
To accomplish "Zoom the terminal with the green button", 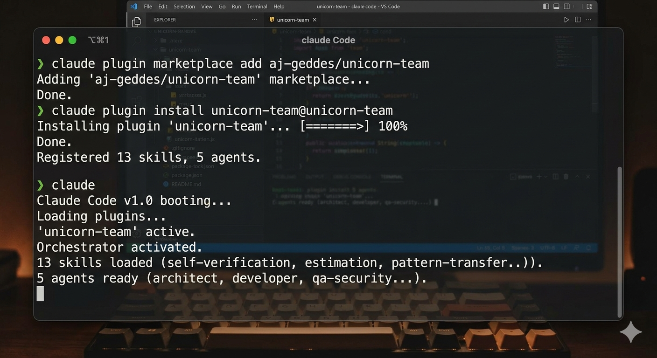I will coord(72,40).
